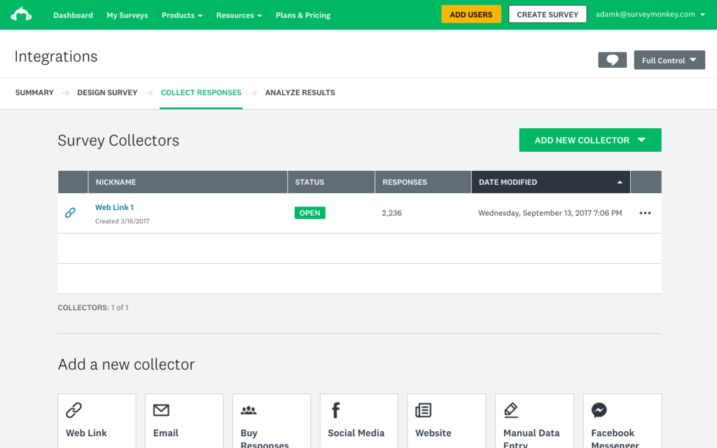Go to the Design Survey tab
This screenshot has width=717, height=448.
(107, 92)
